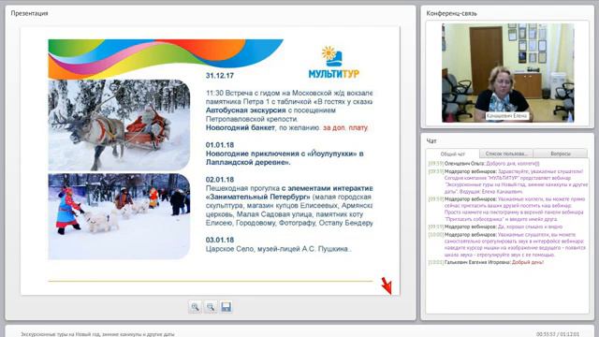
Task: Click the date 02.01.18 on the slide
Action: click(x=220, y=180)
